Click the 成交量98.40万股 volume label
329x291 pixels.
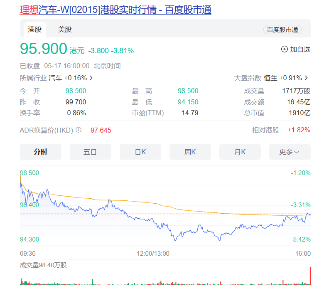(43, 265)
